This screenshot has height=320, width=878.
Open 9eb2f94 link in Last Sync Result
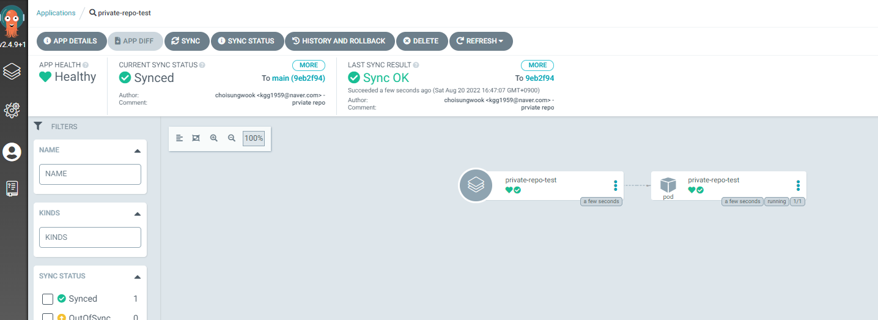(x=540, y=78)
